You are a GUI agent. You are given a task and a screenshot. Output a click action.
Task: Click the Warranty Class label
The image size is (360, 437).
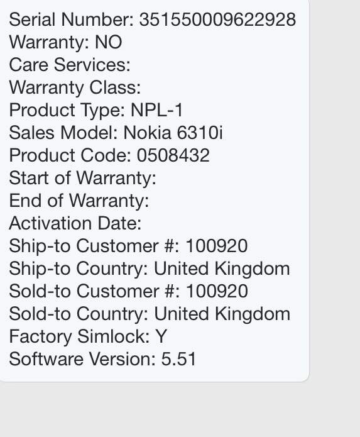(75, 87)
